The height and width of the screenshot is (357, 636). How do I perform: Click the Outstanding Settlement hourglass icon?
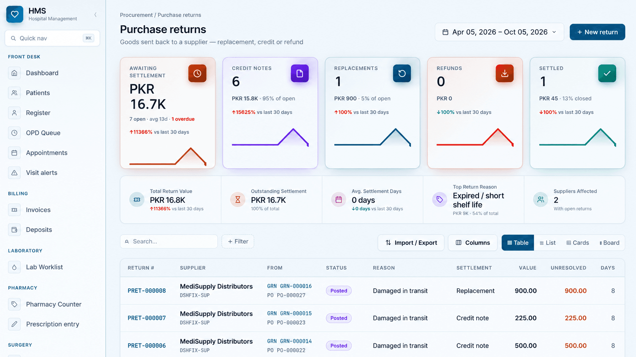(238, 199)
